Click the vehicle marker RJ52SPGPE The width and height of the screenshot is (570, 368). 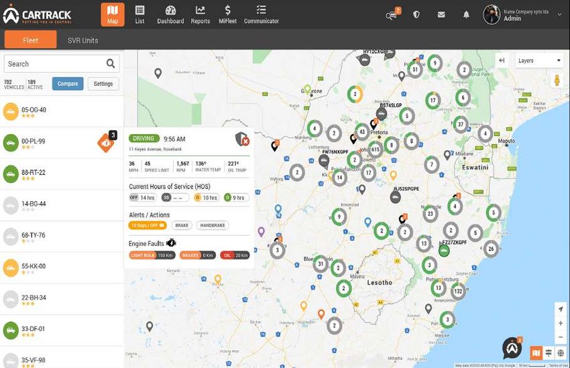click(395, 197)
